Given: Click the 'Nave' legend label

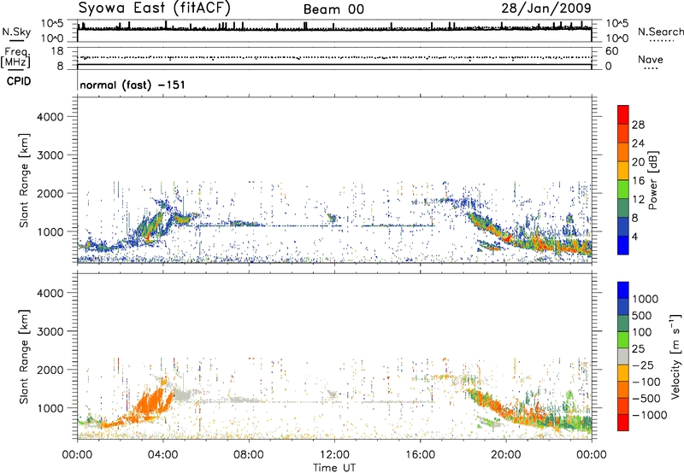Looking at the screenshot, I should 651,59.
